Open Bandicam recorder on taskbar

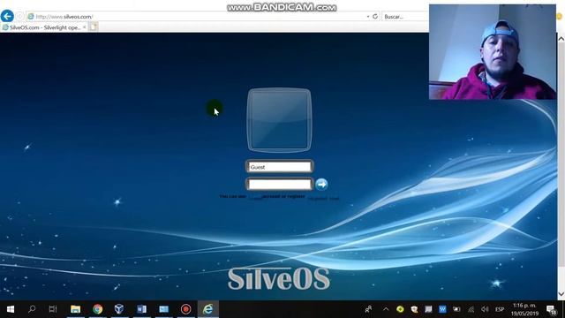[186, 309]
